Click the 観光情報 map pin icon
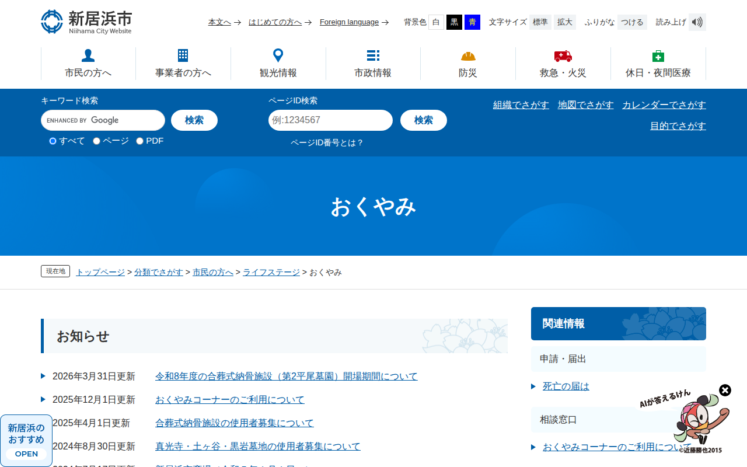Screen dimensions: 747x467 [x=278, y=55]
